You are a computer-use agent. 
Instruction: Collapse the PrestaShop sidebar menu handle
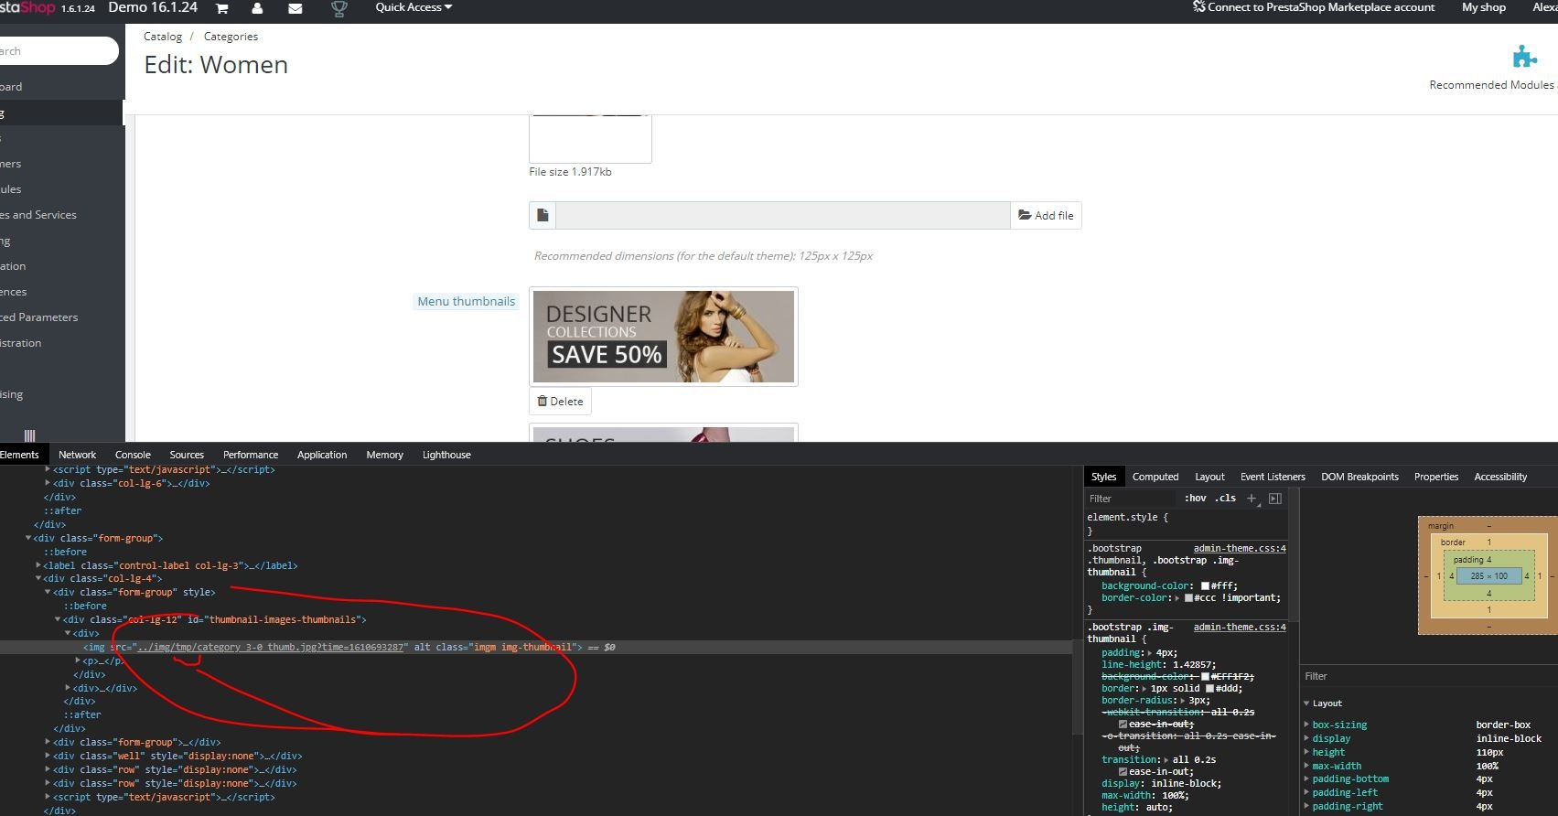29,435
